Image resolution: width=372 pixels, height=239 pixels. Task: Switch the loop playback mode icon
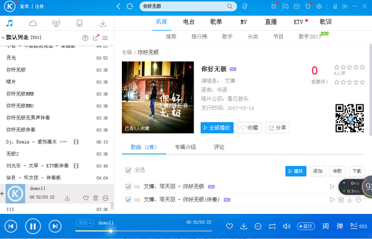coord(272,226)
